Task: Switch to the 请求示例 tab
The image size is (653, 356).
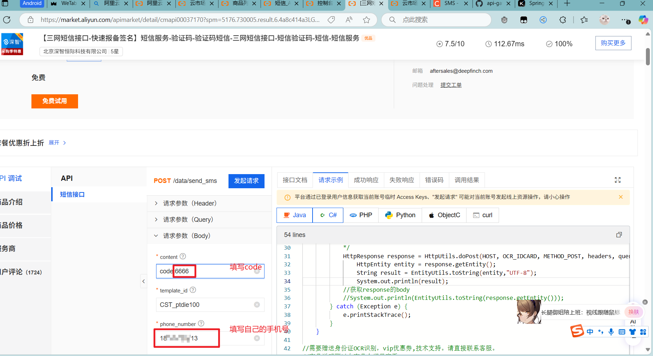Action: coord(331,180)
